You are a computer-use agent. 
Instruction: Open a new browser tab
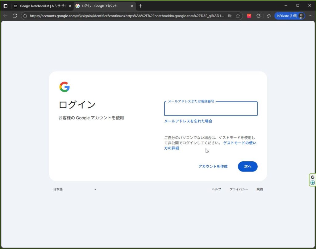(x=140, y=6)
